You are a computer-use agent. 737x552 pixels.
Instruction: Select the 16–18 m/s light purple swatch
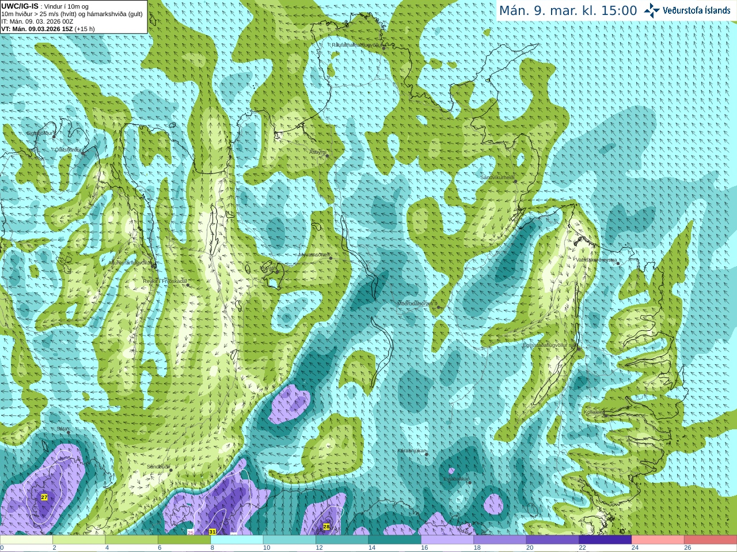(x=447, y=540)
